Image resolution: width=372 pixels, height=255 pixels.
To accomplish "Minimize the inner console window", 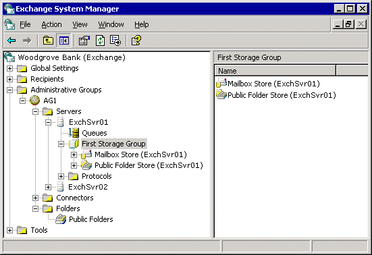I will tap(338, 24).
